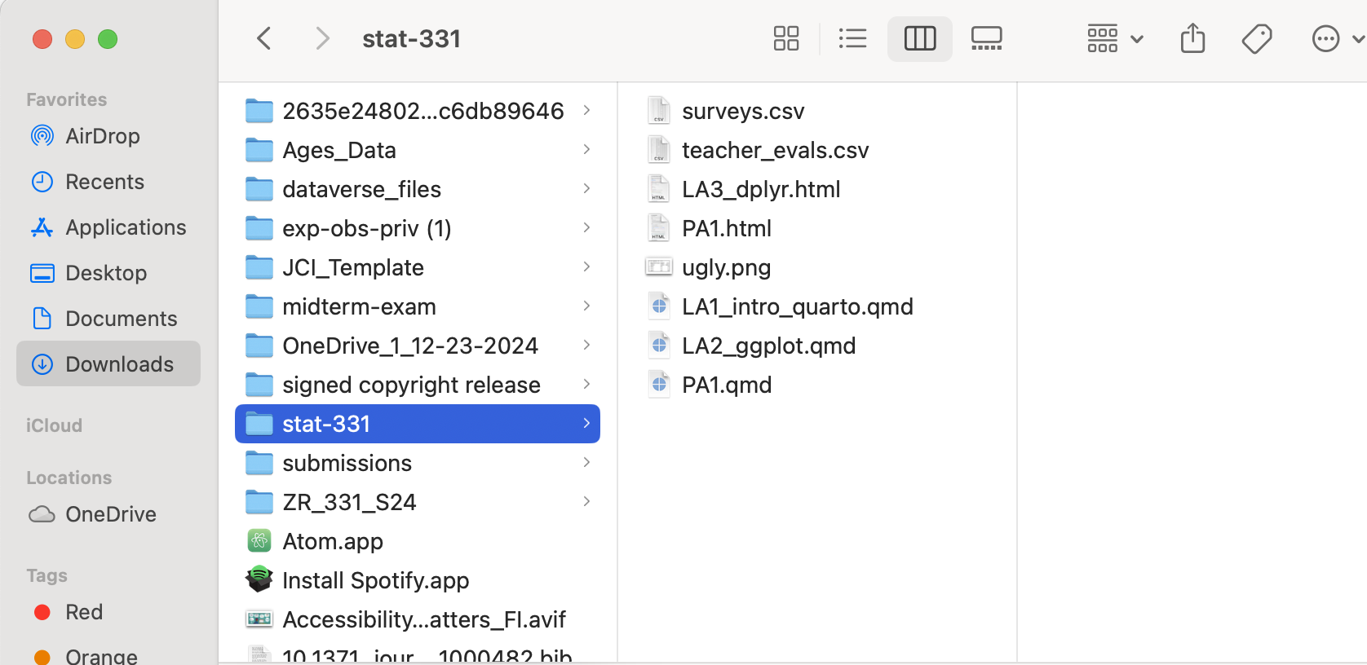Select the Red tag in sidebar
1367x665 pixels.
[x=83, y=612]
